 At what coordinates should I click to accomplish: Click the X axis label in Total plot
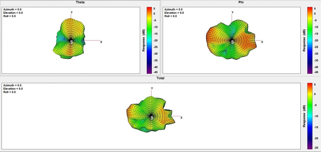181,118
